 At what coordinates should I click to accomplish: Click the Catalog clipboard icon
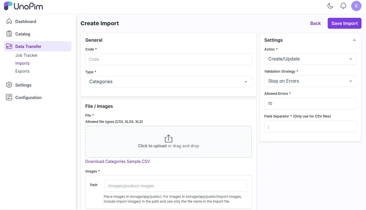click(9, 34)
